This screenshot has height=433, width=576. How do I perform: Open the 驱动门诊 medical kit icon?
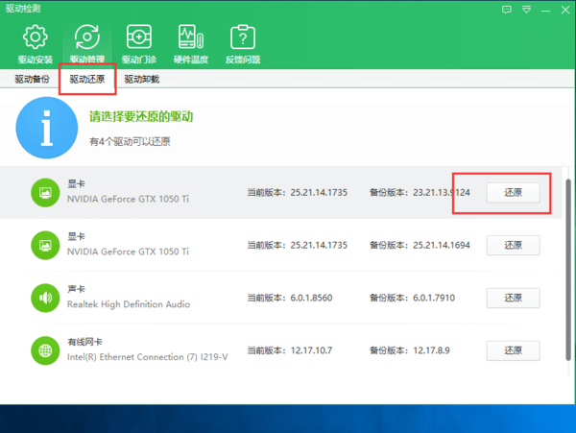pos(139,38)
